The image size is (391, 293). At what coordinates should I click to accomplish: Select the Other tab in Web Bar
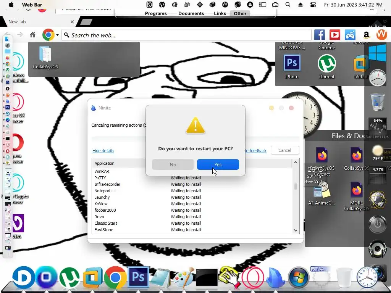[x=240, y=13]
